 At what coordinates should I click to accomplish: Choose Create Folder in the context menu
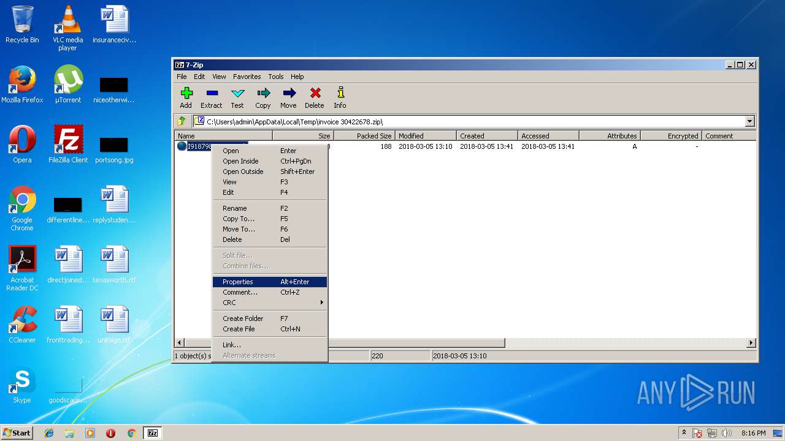pyautogui.click(x=270, y=318)
